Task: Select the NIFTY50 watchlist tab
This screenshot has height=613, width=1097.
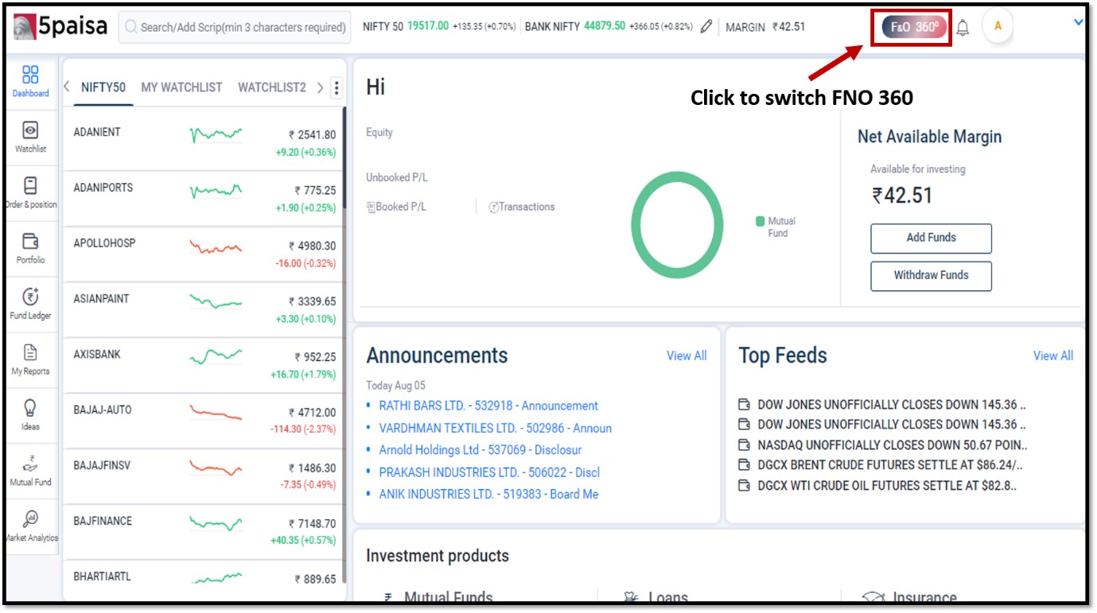Action: point(103,87)
